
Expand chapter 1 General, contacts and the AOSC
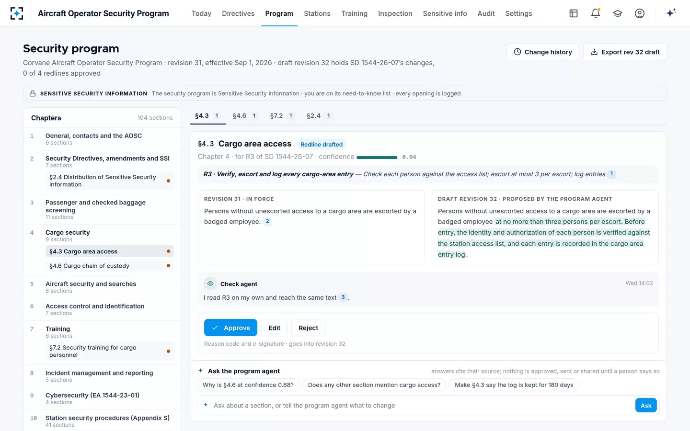coord(102,139)
